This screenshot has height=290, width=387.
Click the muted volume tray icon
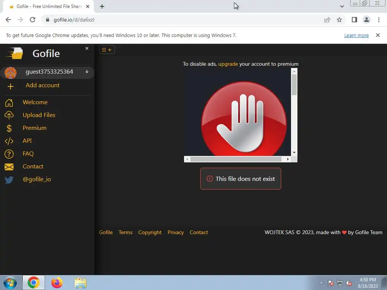(349, 283)
